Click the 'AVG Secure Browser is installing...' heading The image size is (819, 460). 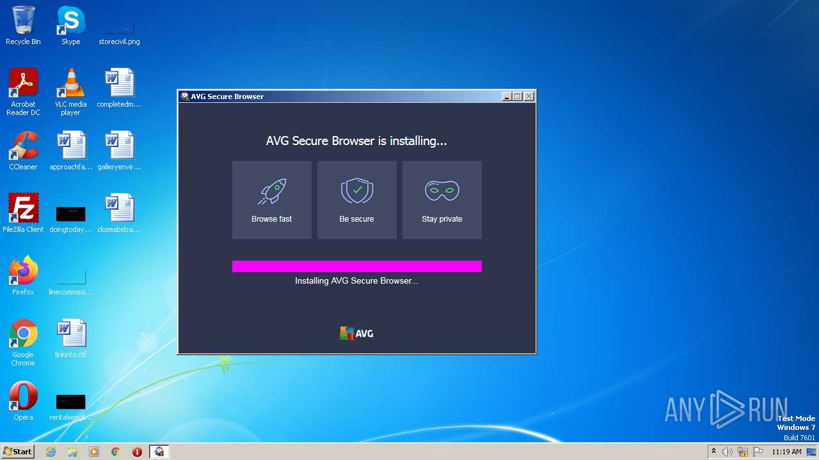[x=356, y=141]
